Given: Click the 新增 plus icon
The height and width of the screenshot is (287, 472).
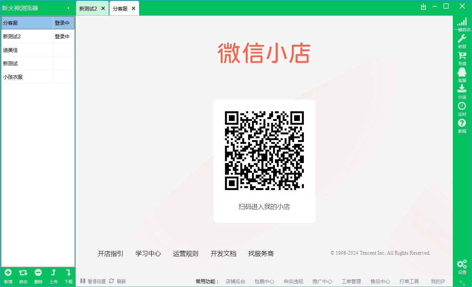Looking at the screenshot, I should 8,273.
